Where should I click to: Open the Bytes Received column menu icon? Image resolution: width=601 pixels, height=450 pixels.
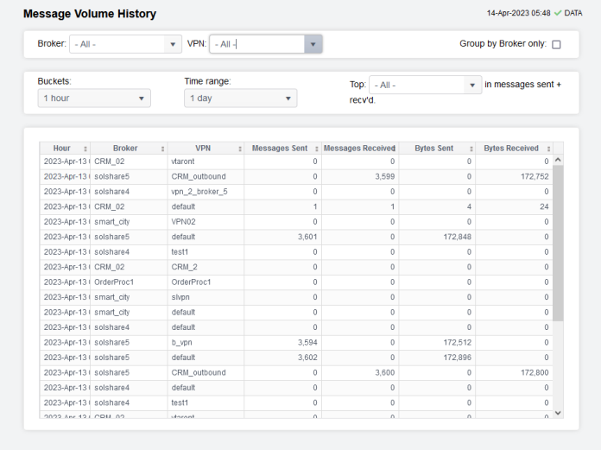tap(547, 149)
